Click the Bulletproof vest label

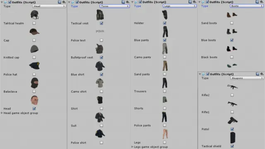point(82,58)
